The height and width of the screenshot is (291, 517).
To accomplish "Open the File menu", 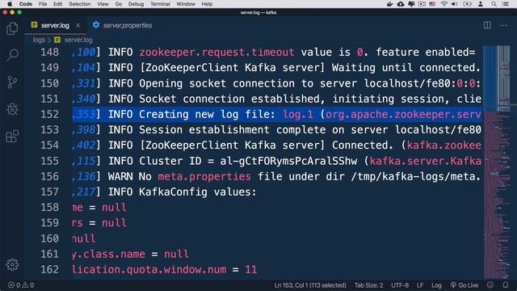I will pos(43,4).
